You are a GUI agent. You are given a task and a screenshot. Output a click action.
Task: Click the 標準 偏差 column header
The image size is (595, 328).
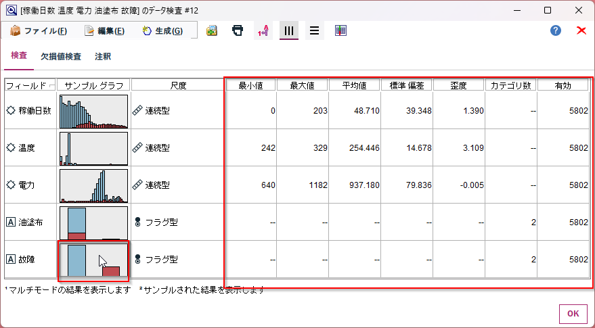click(406, 85)
